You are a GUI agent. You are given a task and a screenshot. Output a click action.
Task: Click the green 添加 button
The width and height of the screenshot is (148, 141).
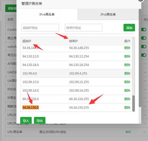129,28
